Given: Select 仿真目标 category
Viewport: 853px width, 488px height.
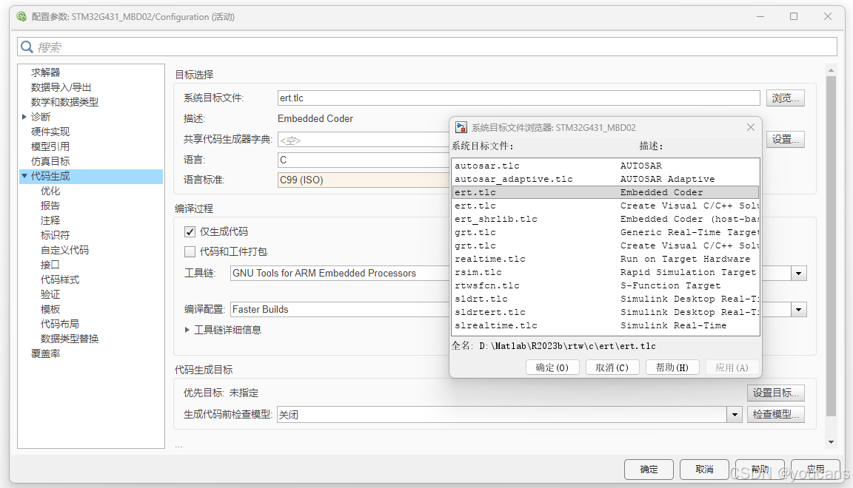Looking at the screenshot, I should (x=50, y=161).
